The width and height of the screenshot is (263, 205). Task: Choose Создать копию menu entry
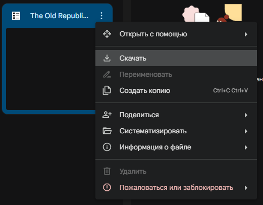point(176,90)
